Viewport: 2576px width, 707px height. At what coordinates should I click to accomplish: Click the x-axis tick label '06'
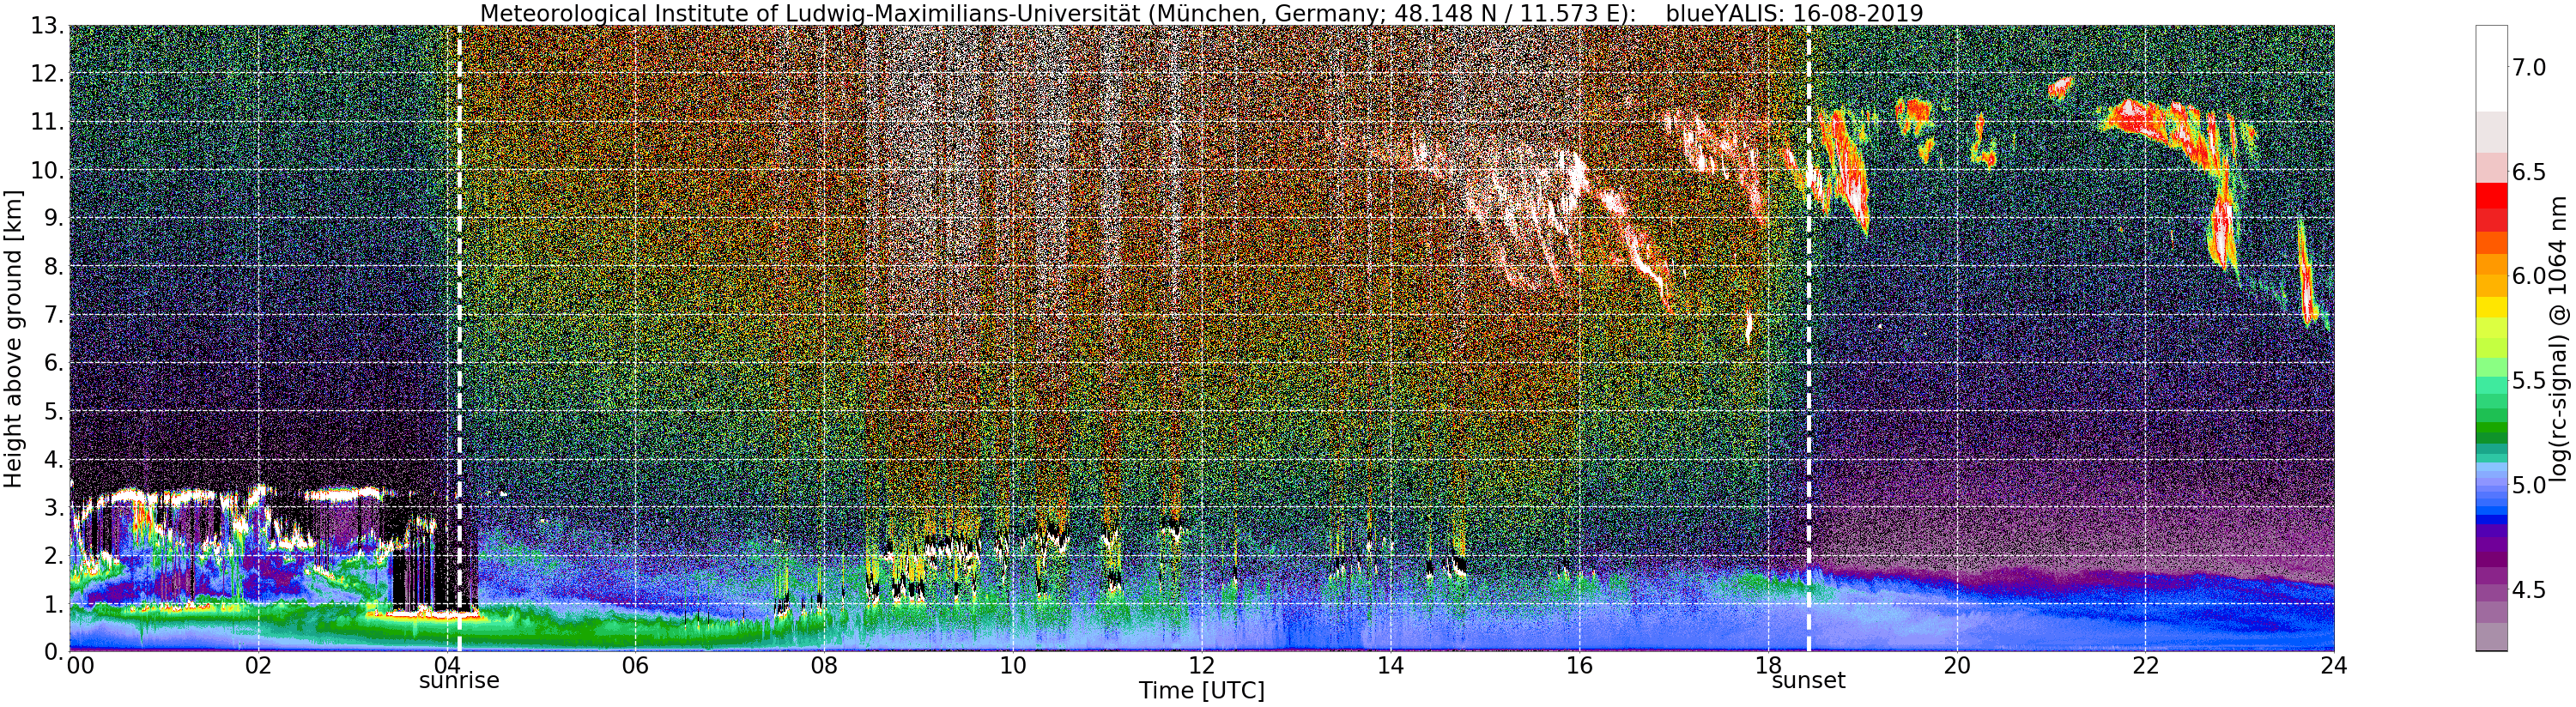[x=635, y=665]
